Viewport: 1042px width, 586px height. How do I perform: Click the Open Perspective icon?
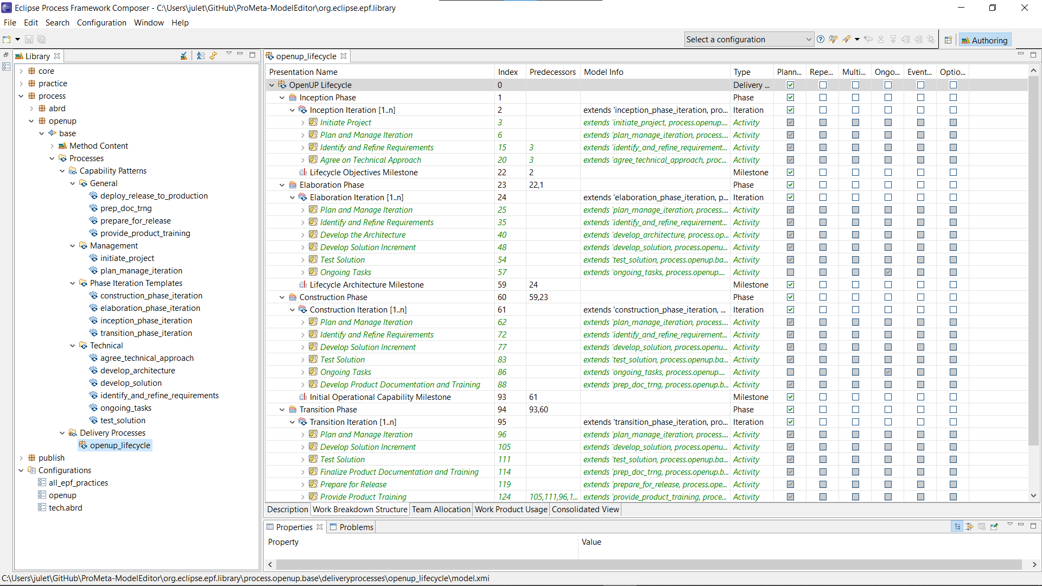948,40
